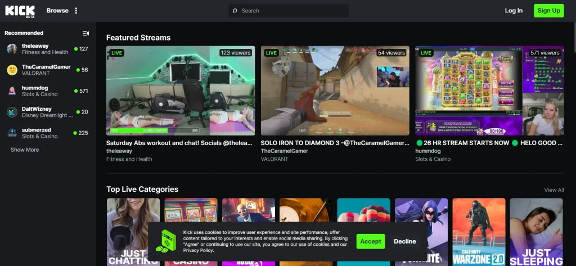
Task: Open TheCaramelGamer avatar in sidebar
Action: click(12, 70)
